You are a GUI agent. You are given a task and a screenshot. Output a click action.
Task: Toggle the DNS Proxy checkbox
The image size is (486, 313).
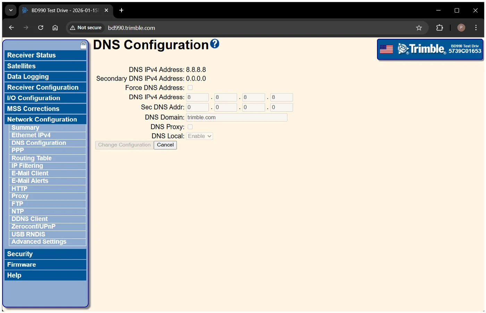(190, 127)
